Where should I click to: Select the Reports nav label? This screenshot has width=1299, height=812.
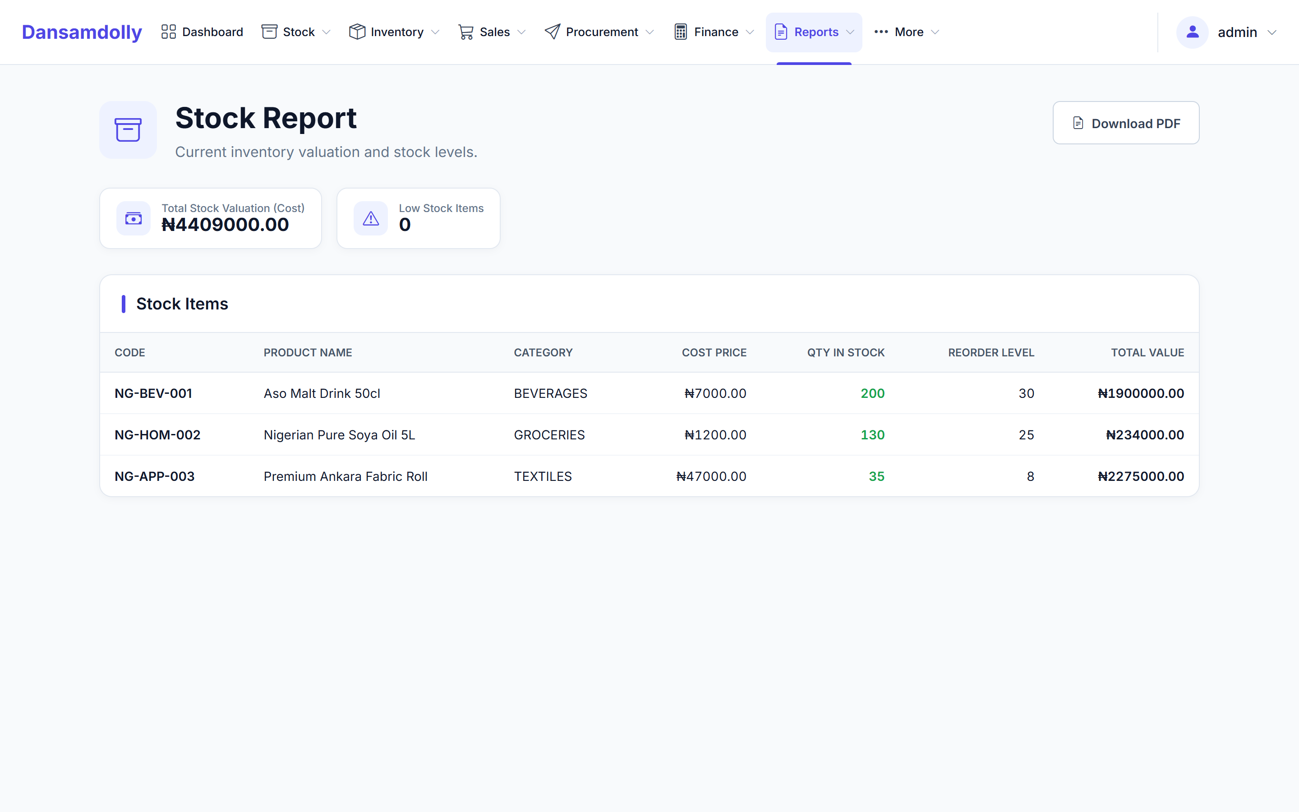(x=816, y=32)
